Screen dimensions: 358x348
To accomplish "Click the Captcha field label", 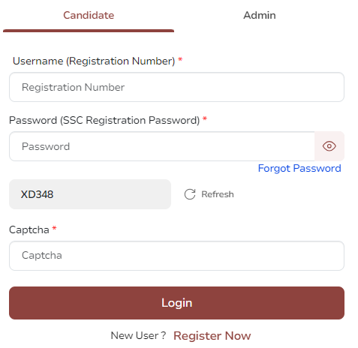I will pyautogui.click(x=29, y=229).
